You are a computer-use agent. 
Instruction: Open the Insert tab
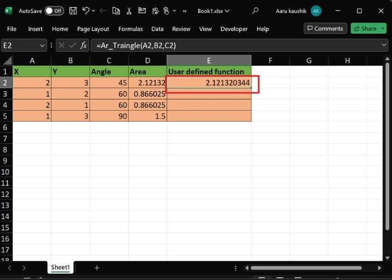click(35, 29)
